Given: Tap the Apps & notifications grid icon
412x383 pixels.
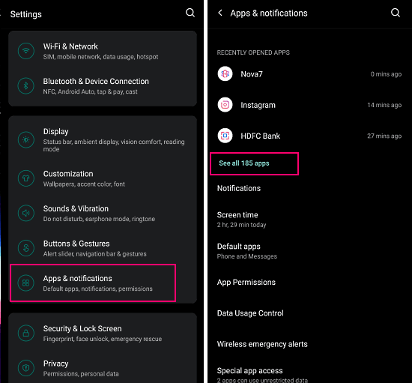Looking at the screenshot, I should point(25,283).
